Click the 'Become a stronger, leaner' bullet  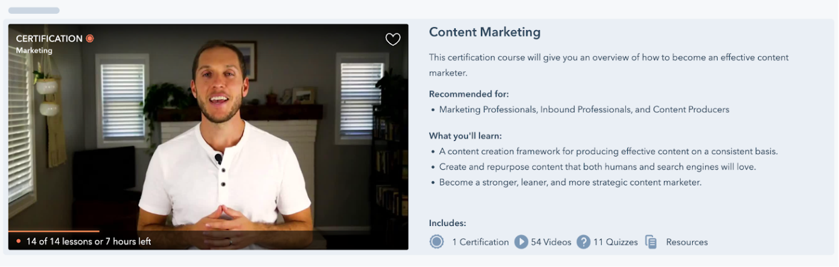[570, 182]
